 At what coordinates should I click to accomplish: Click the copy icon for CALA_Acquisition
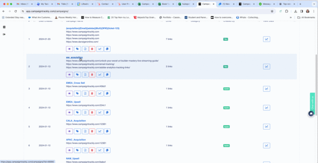pos(107,131)
